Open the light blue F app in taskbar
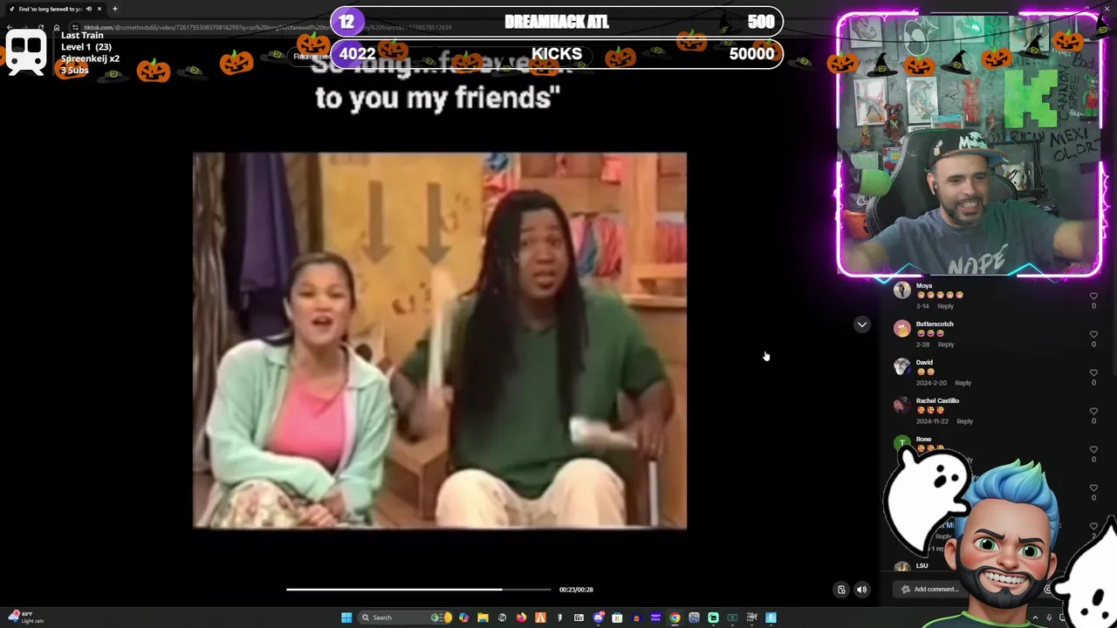Screen dimensions: 1117x628 [x=771, y=618]
